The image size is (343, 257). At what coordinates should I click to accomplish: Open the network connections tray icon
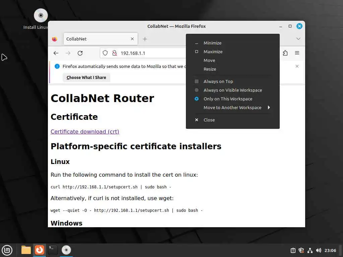pos(310,250)
